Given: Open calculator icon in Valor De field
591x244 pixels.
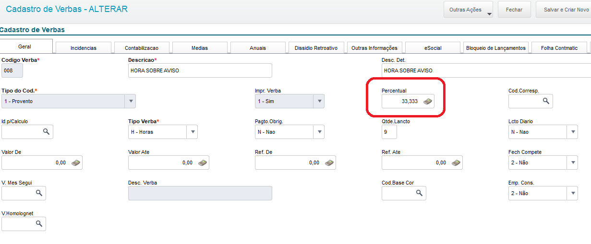Looking at the screenshot, I should coord(76,163).
